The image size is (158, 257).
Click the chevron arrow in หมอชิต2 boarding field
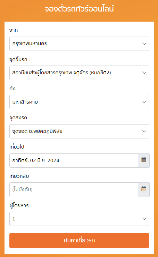pyautogui.click(x=144, y=73)
